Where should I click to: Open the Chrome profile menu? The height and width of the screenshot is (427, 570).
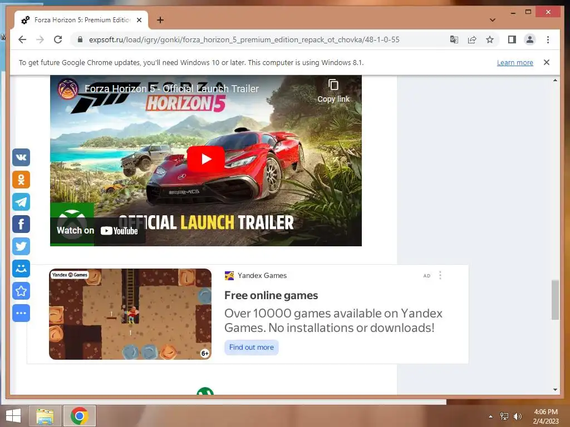click(x=530, y=39)
